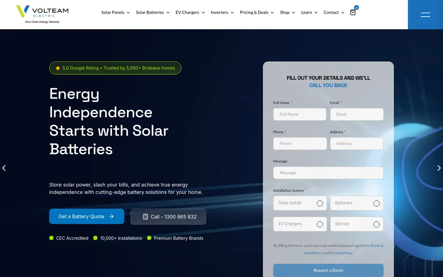This screenshot has width=443, height=277.
Task: Open Shop menu item
Action: pos(285,12)
